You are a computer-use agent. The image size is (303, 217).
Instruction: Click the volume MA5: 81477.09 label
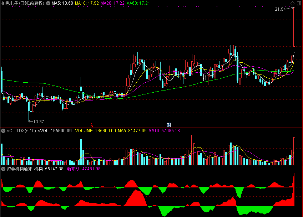pos(132,131)
